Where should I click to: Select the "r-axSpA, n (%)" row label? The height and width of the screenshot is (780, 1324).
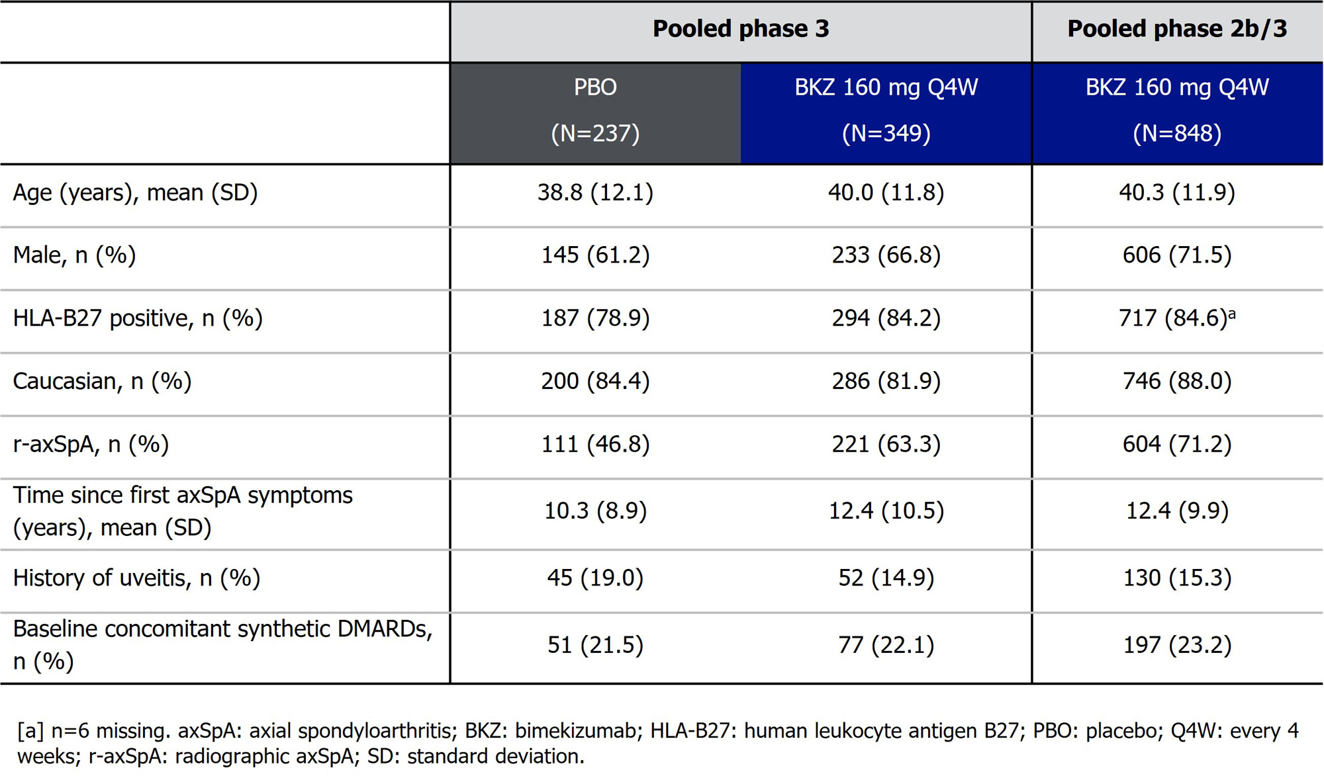pos(91,444)
